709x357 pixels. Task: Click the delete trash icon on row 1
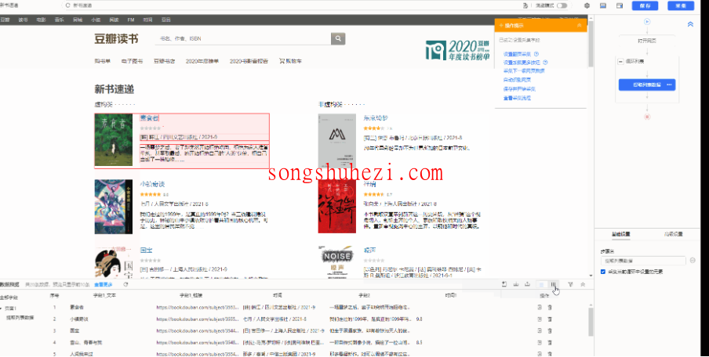tap(550, 308)
